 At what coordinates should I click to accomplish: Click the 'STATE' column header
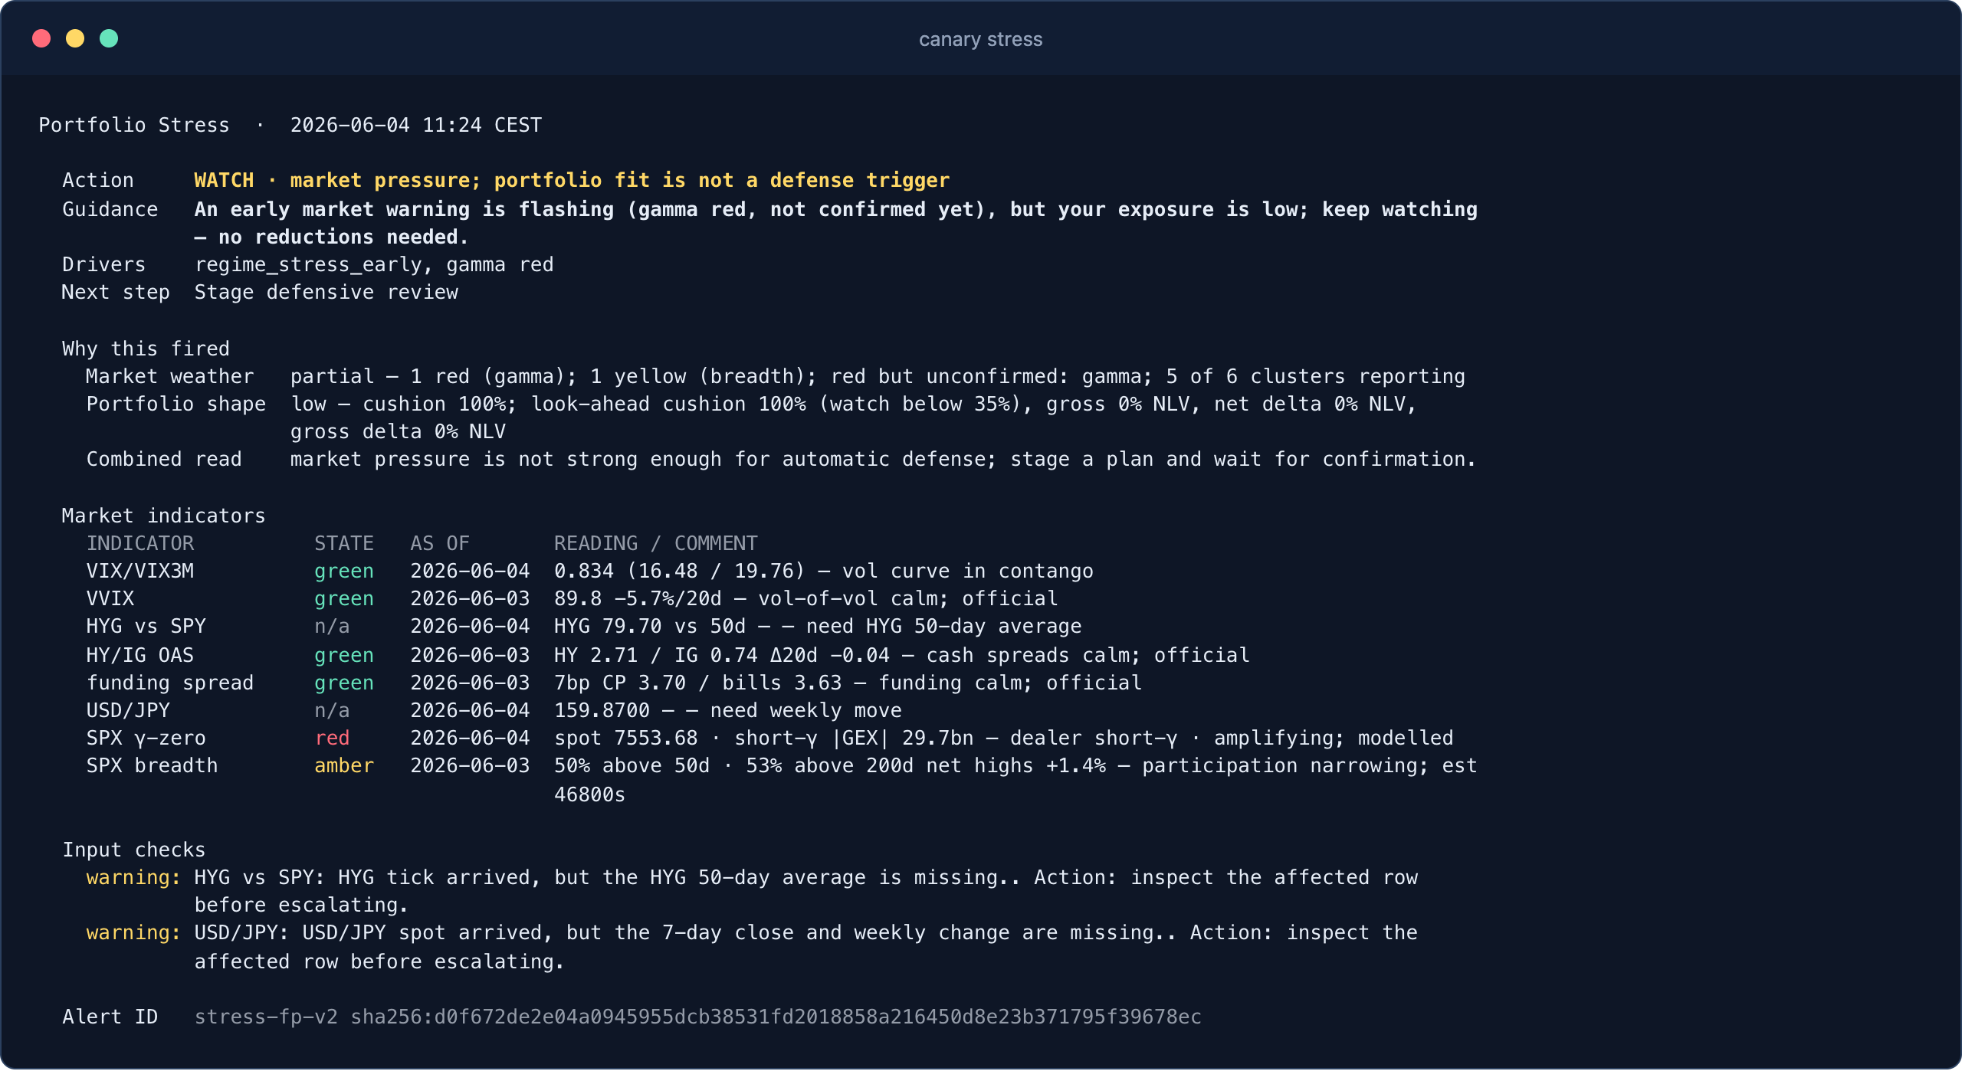coord(344,543)
